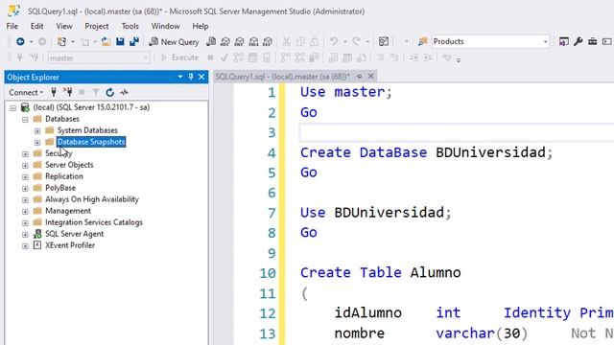Collapse the (local) server node

point(12,108)
